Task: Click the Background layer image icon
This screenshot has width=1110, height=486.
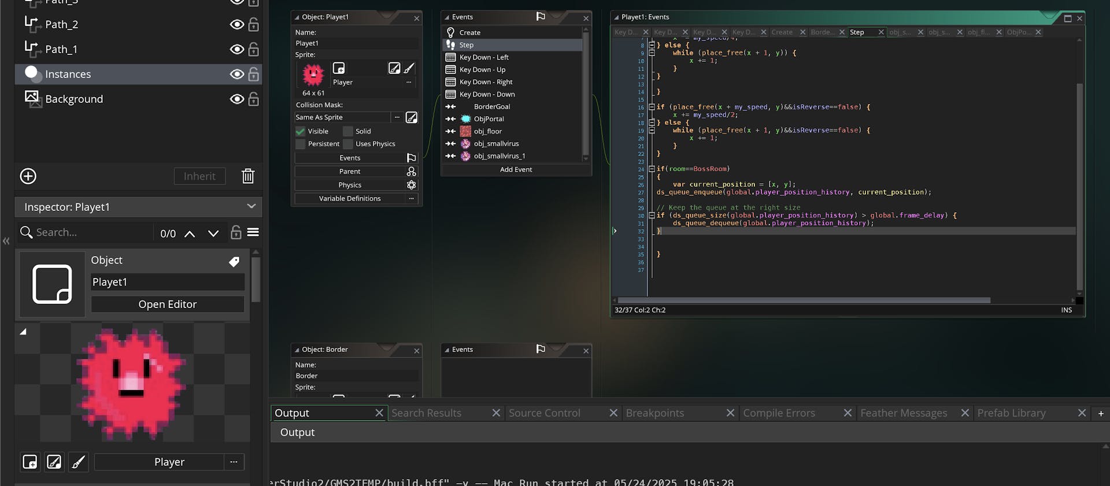Action: tap(32, 98)
